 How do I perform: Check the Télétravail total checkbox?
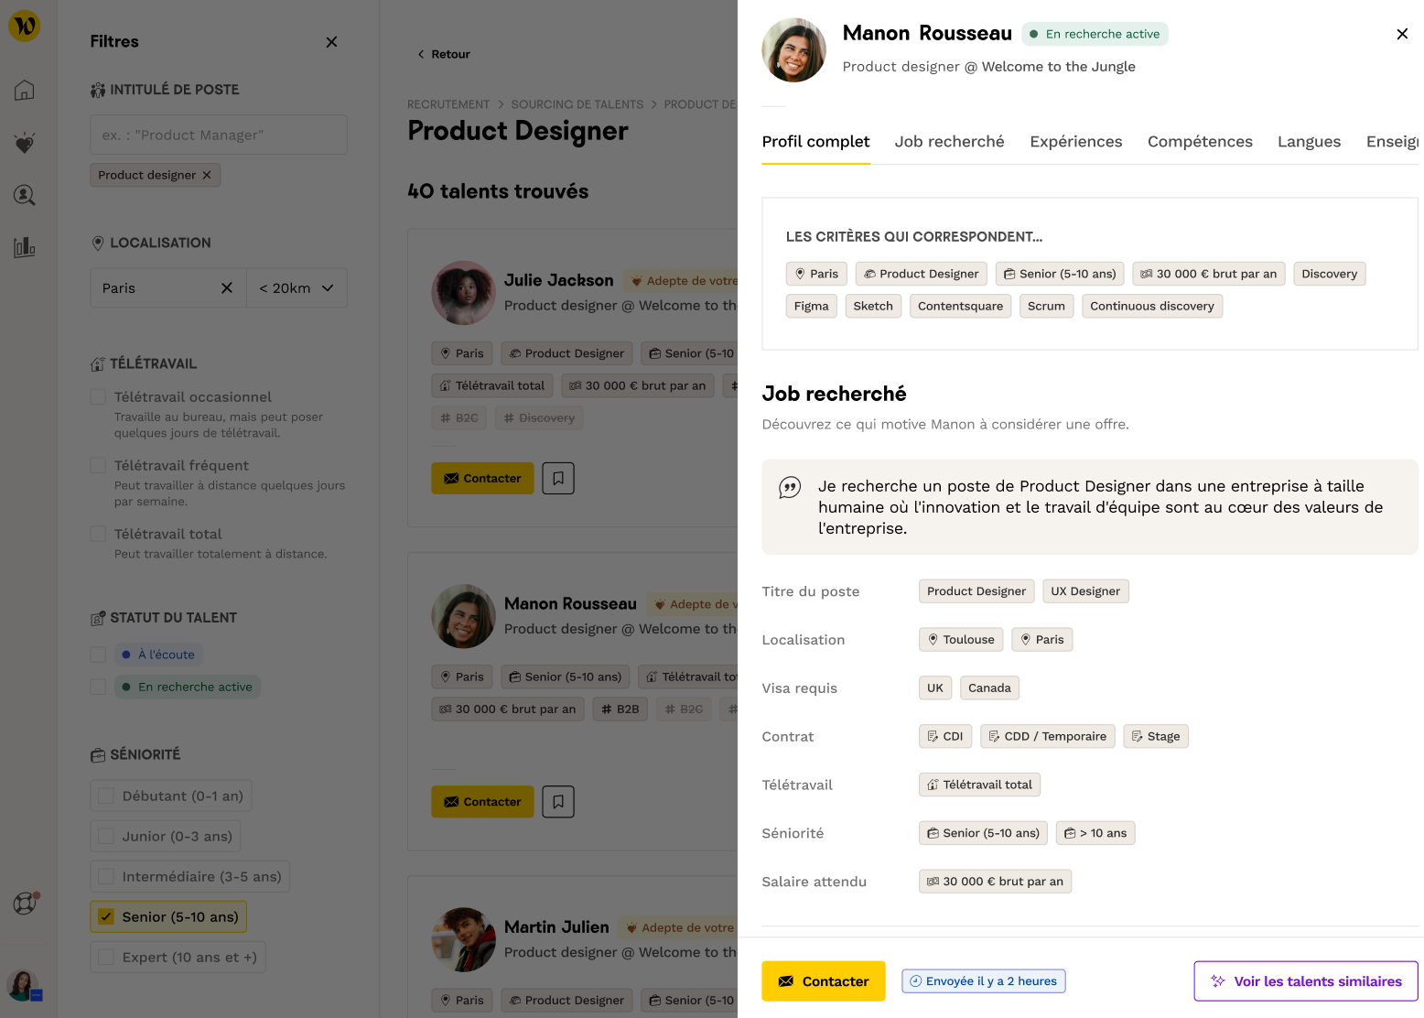[98, 534]
